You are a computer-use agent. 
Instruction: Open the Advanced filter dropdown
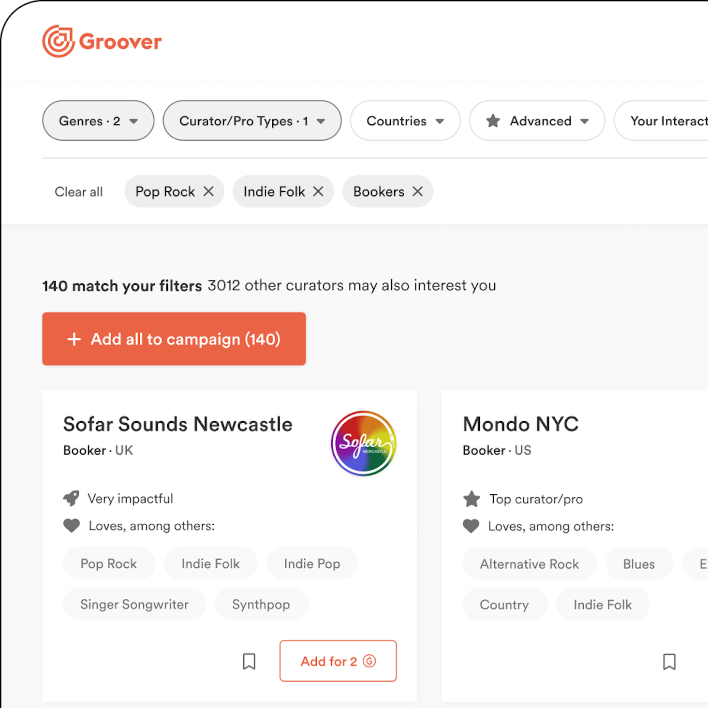(x=537, y=120)
